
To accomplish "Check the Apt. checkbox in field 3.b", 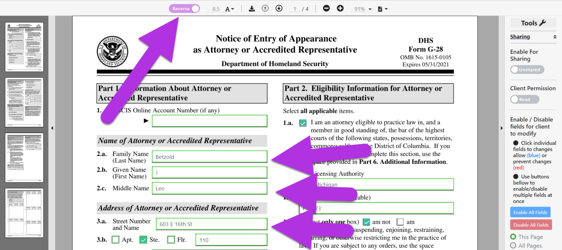I will pyautogui.click(x=116, y=240).
